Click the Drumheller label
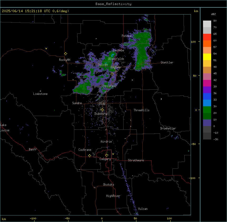 tap(168, 128)
